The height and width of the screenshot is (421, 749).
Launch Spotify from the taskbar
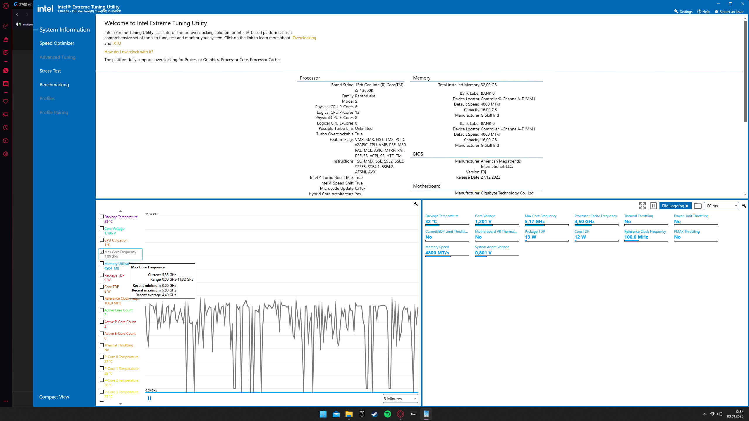[387, 414]
